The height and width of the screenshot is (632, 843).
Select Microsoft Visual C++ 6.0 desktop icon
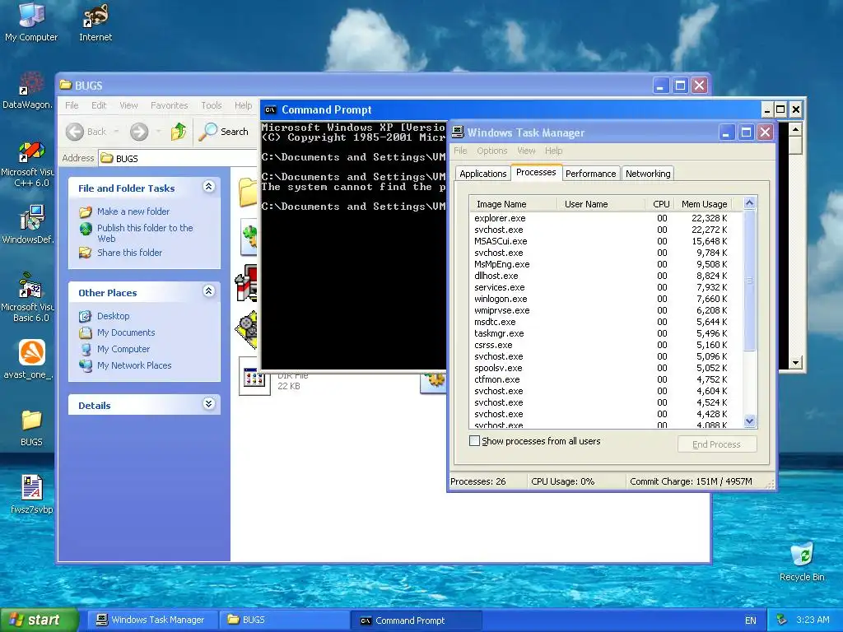tap(28, 164)
